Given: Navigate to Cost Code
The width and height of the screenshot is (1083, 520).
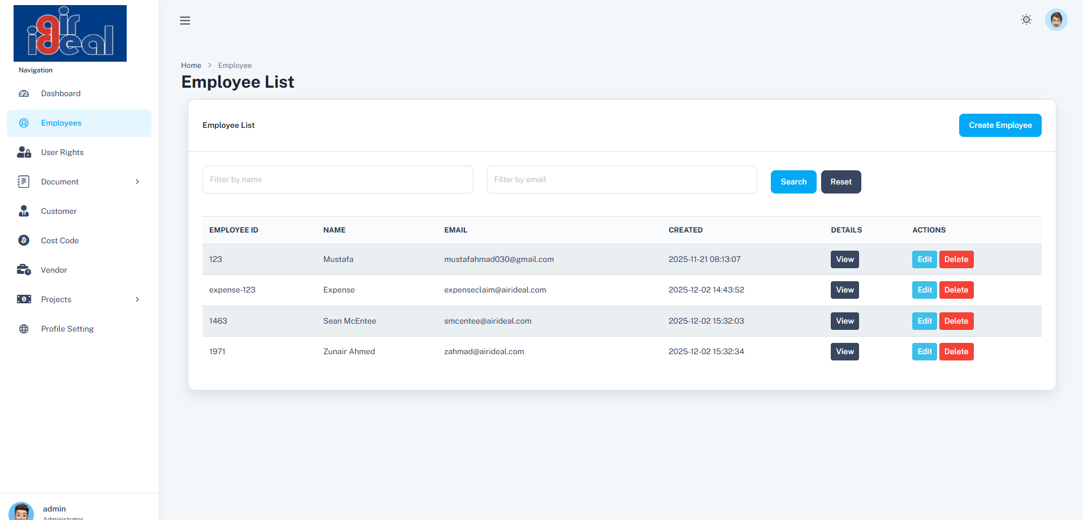Looking at the screenshot, I should (x=79, y=240).
